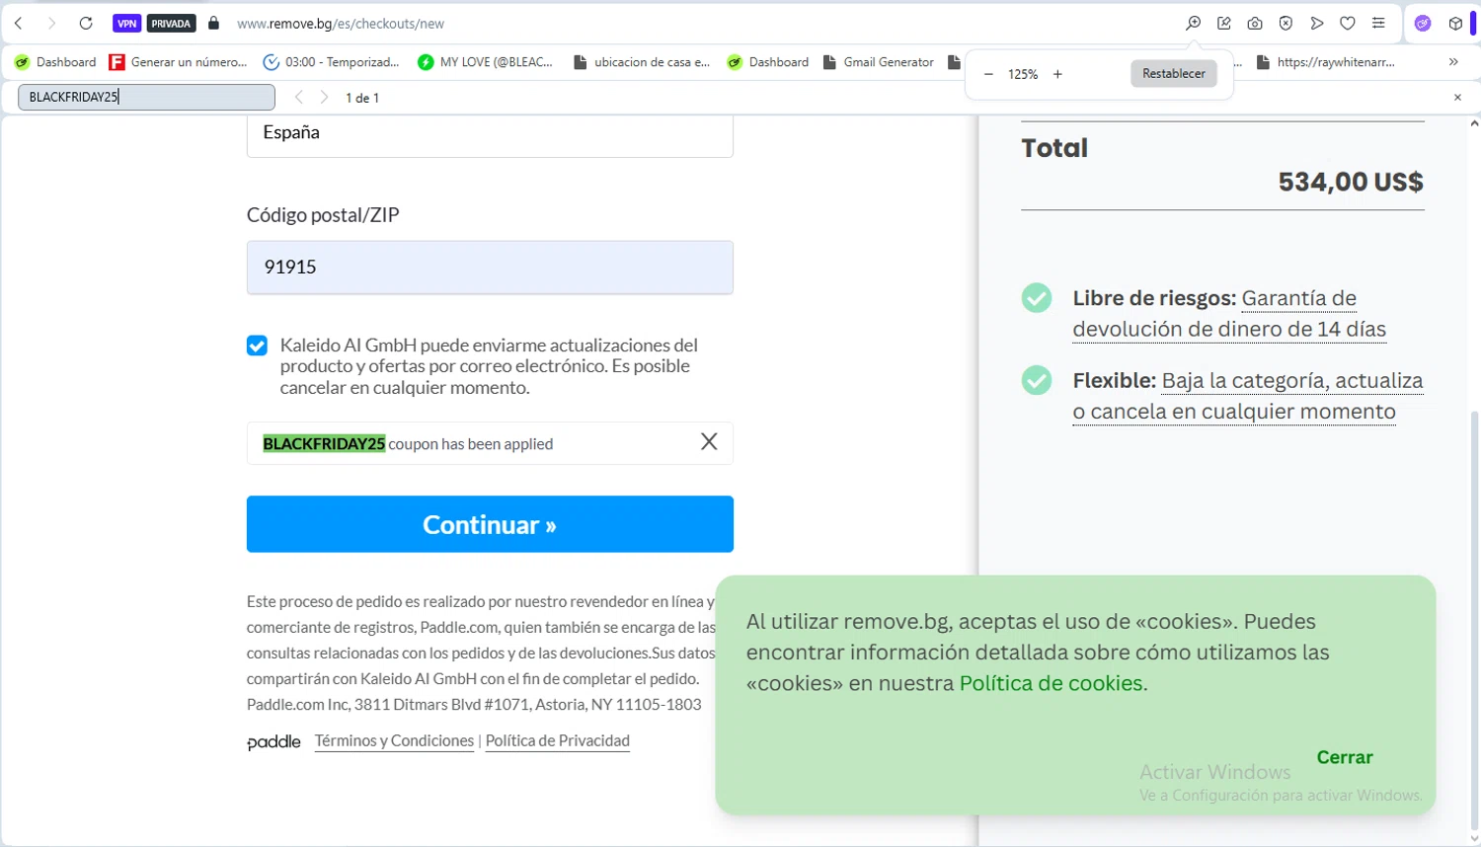Click the '1 de 1' match counter
Screen dimensions: 1481x847
click(362, 98)
